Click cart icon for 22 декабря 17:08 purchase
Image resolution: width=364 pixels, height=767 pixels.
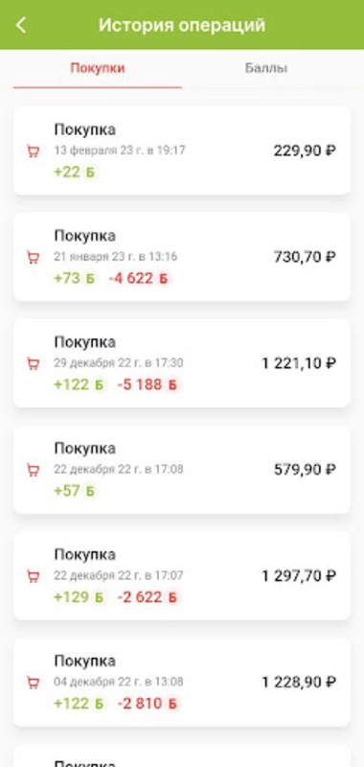pos(33,470)
